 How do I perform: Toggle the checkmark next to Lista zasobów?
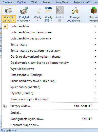click(5, 26)
